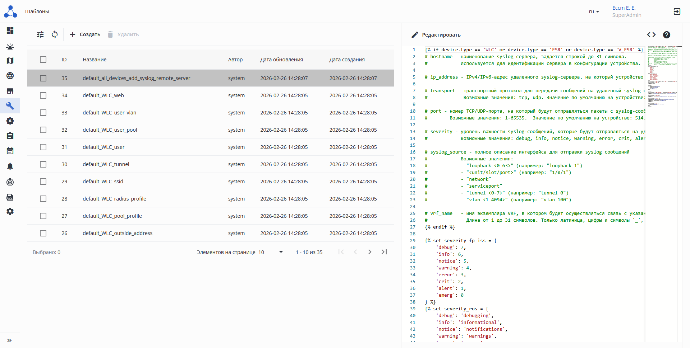
Task: Expand the sidebar navigation menu
Action: click(x=9, y=340)
